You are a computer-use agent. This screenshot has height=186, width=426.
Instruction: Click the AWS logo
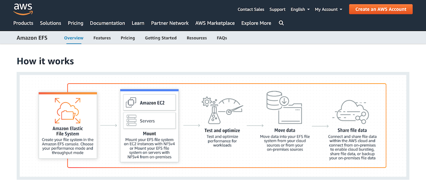[x=23, y=9]
